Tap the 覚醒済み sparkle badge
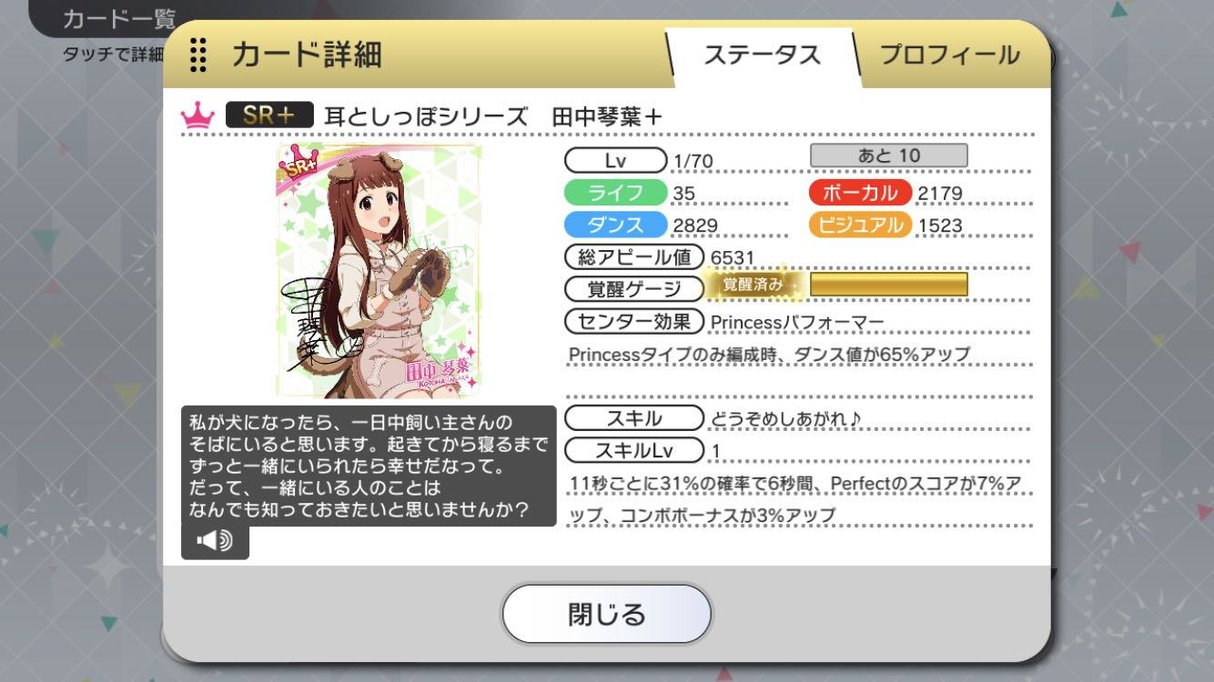The image size is (1214, 682). click(752, 285)
